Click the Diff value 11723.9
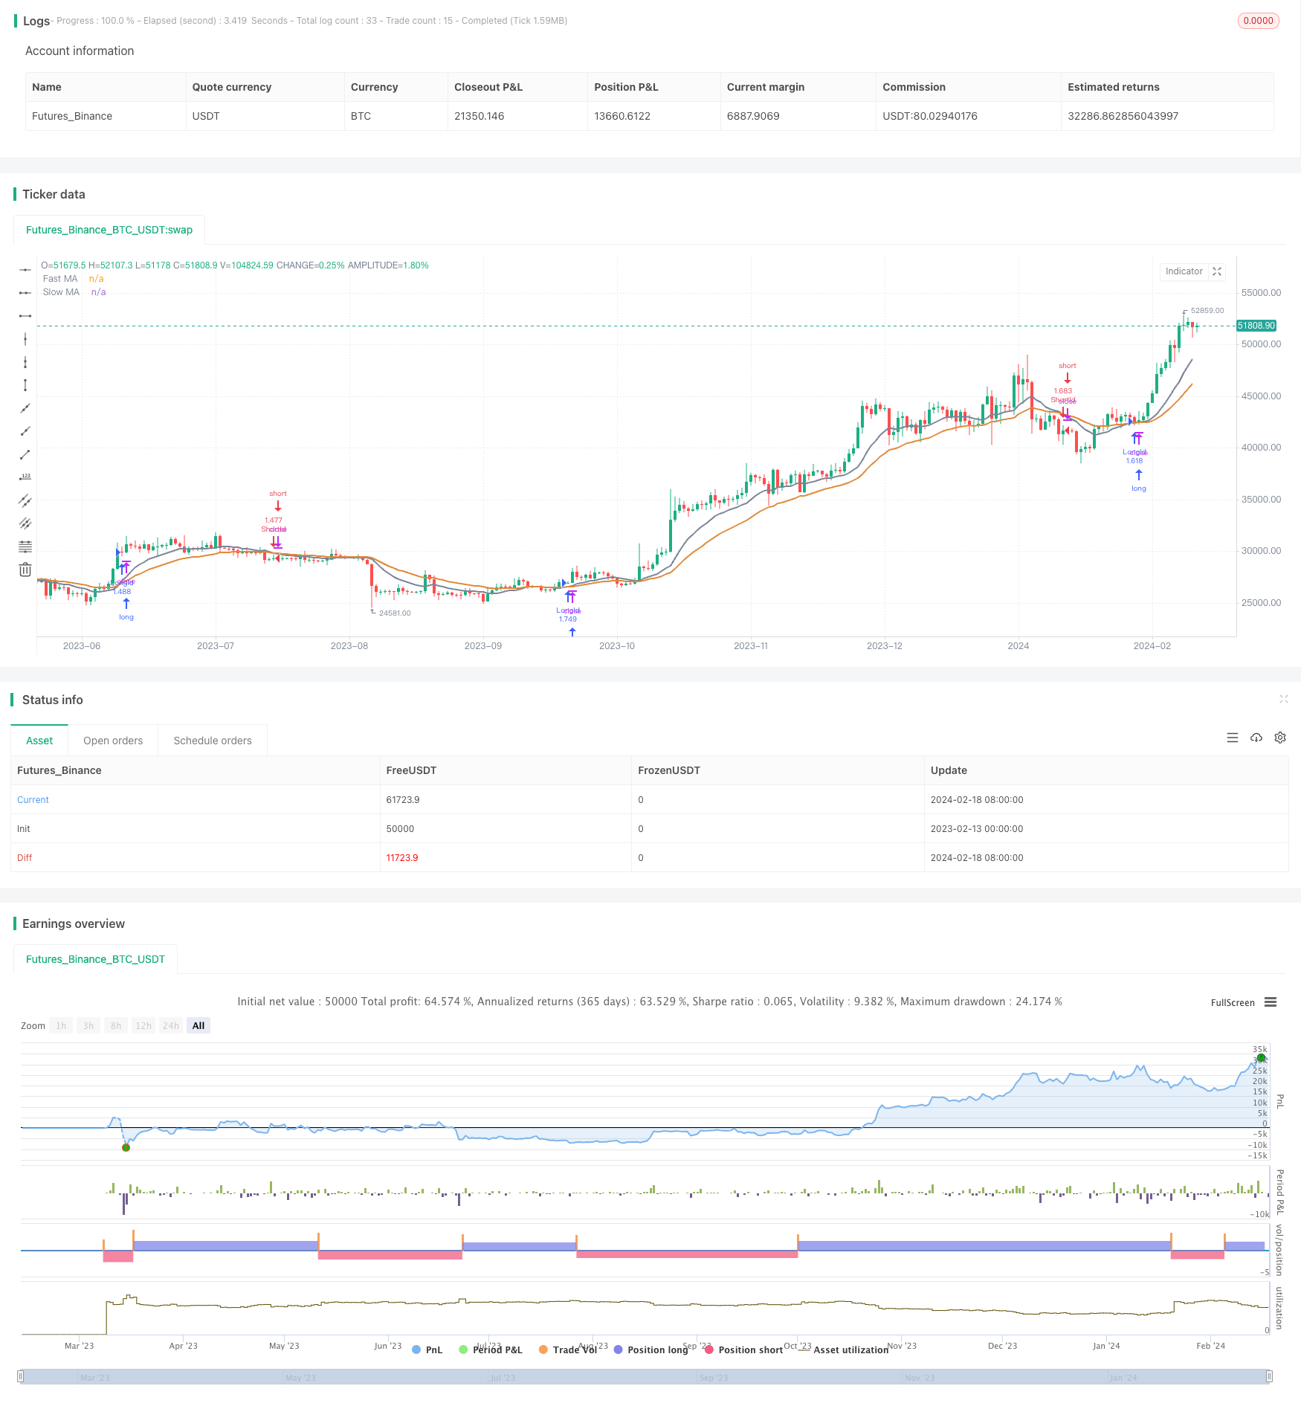 click(402, 858)
